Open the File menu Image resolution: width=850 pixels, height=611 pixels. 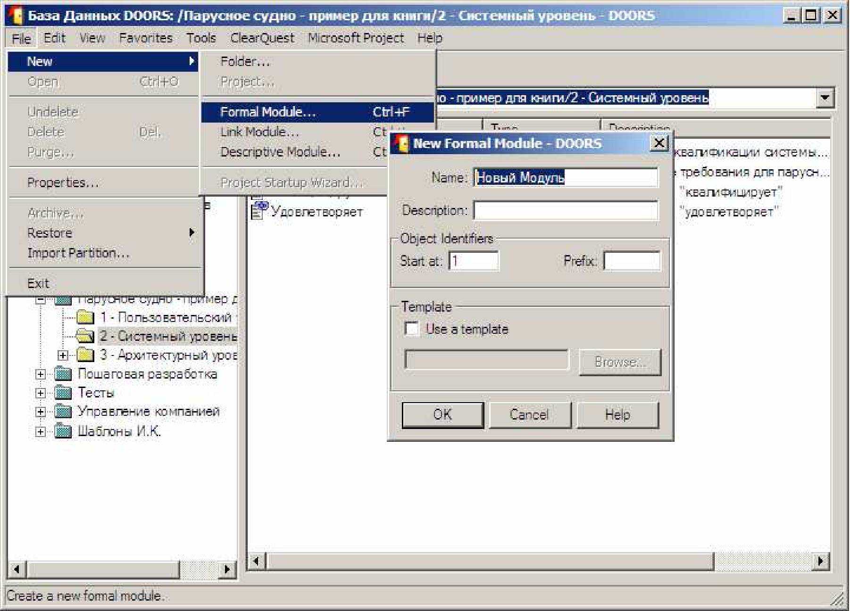click(x=21, y=38)
